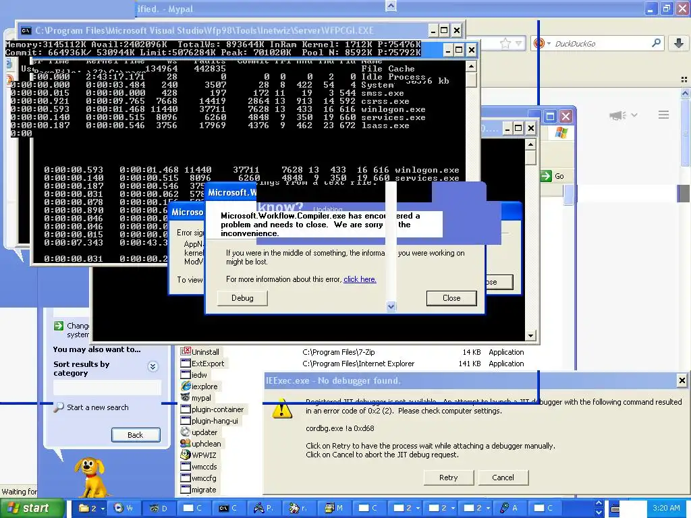Image resolution: width=691 pixels, height=518 pixels.
Task: Click Change system option green arrow
Action: pos(59,326)
